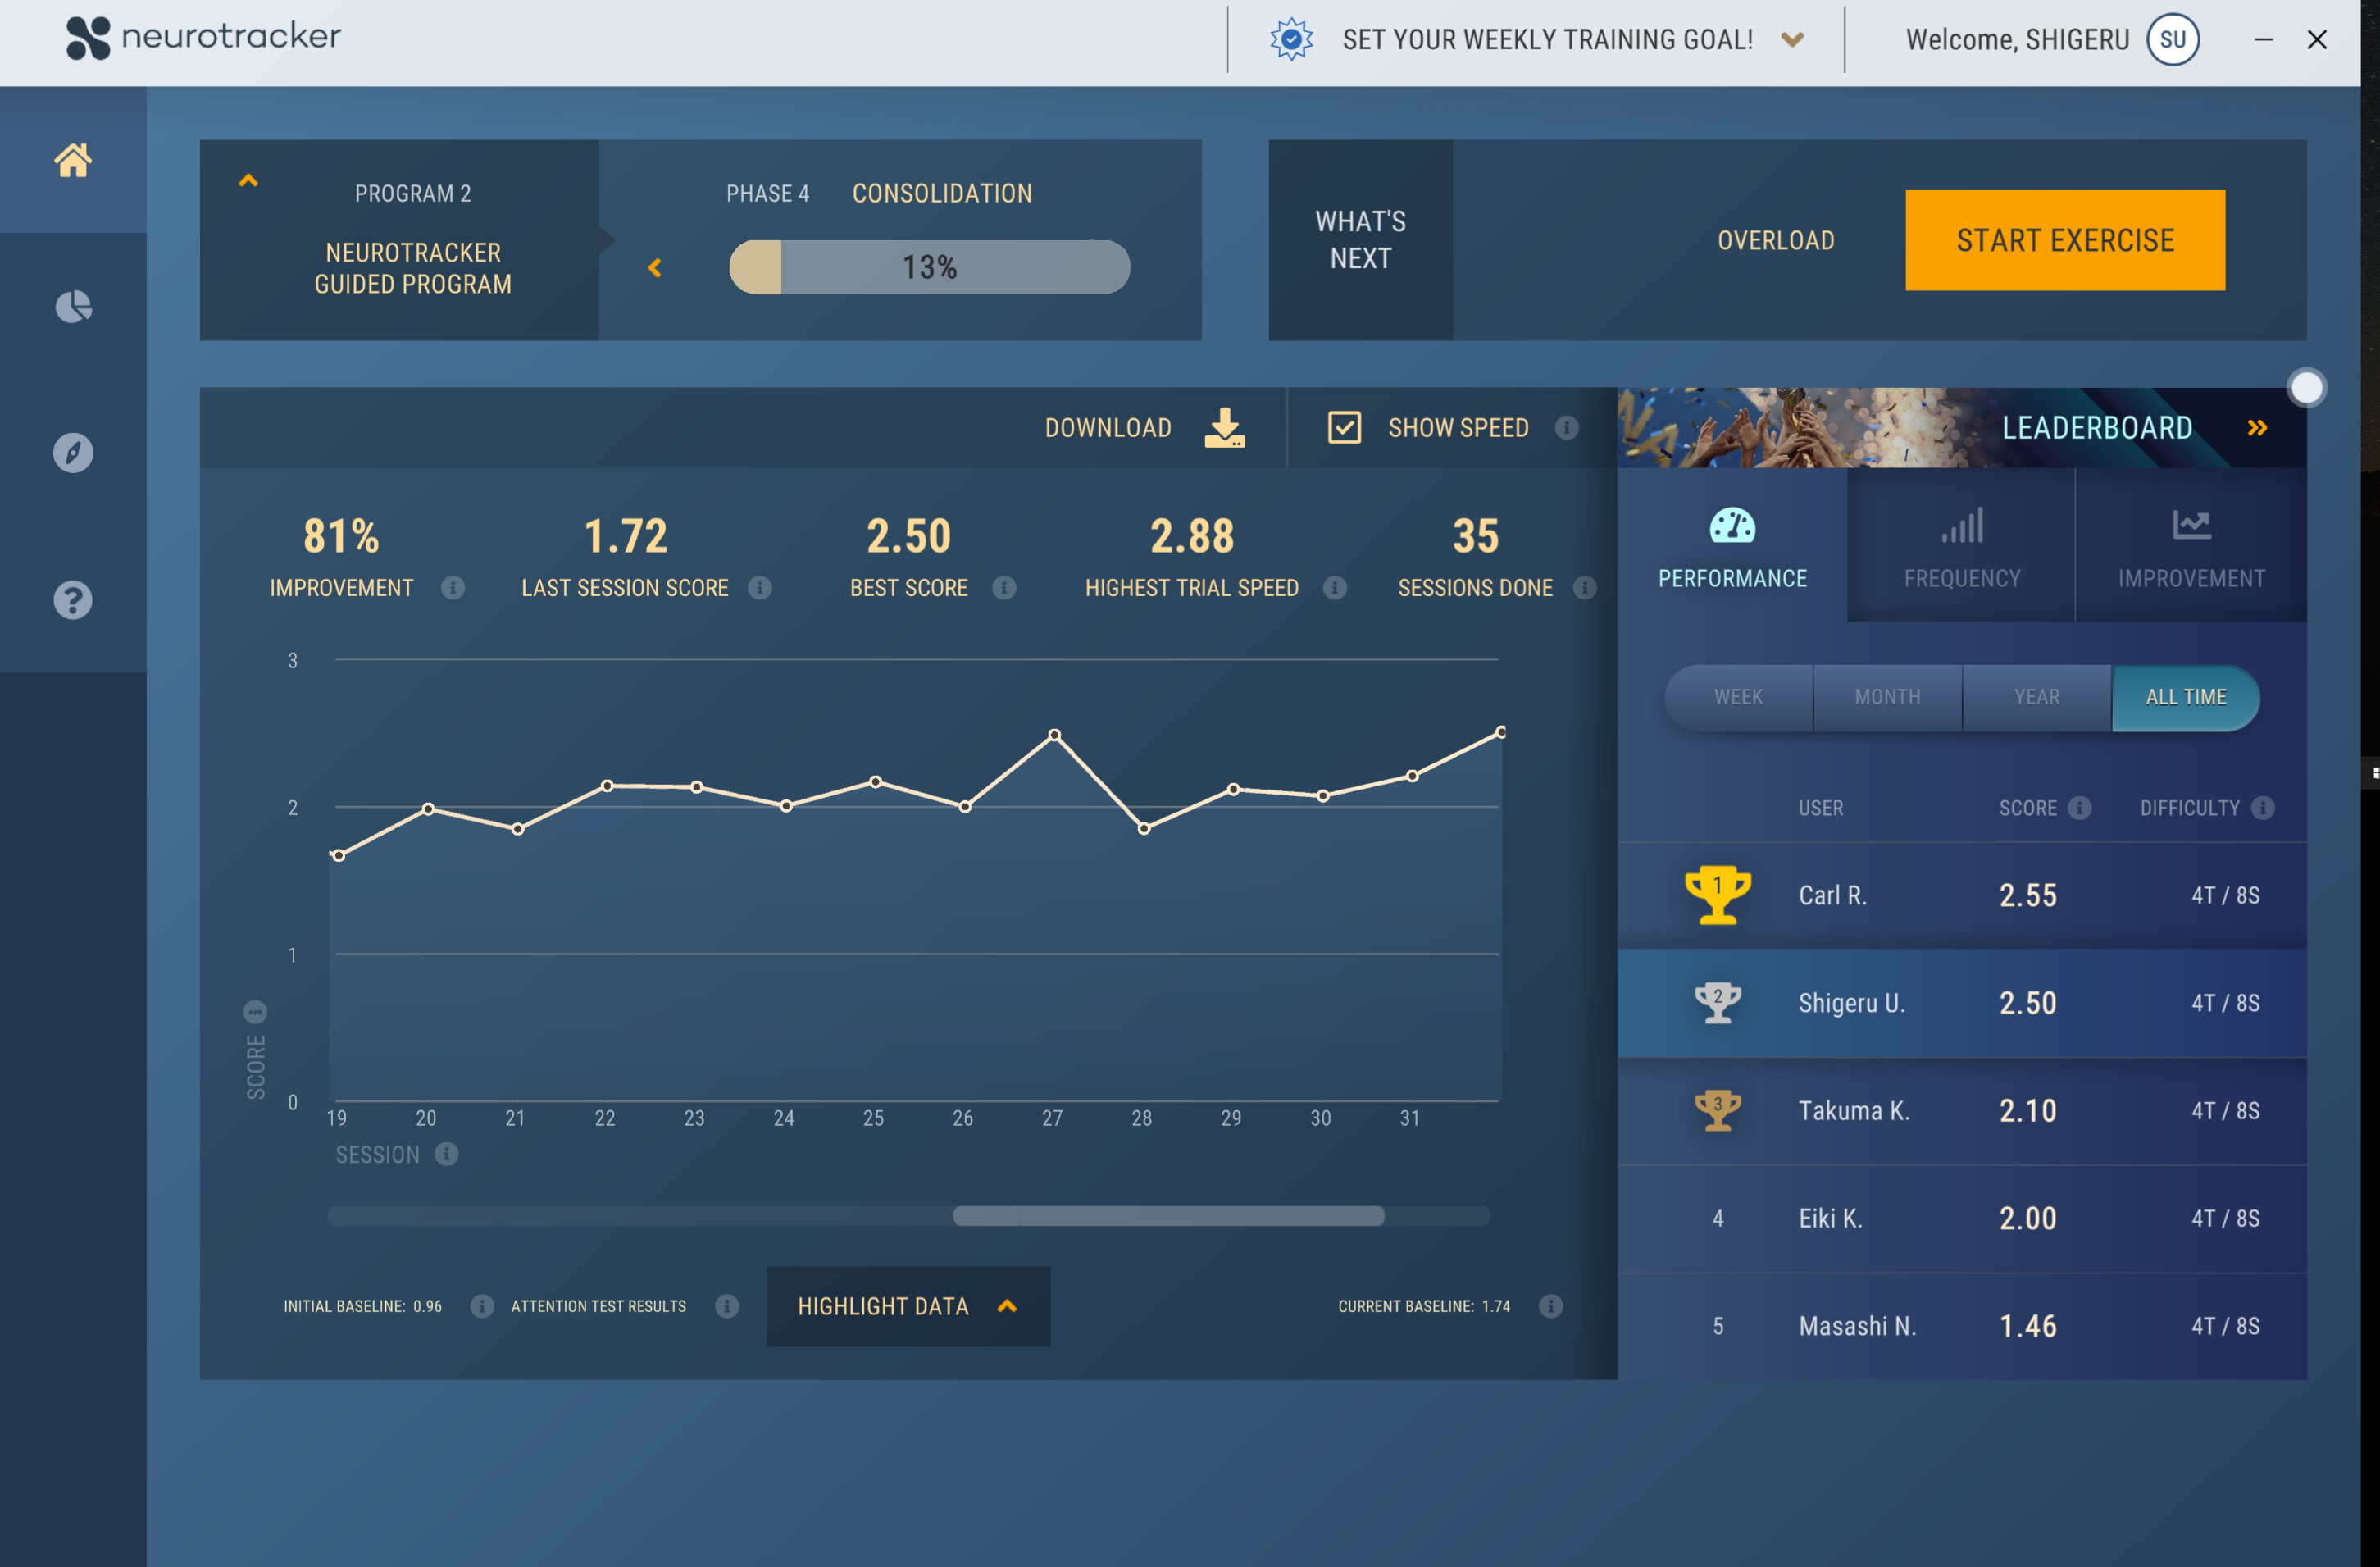The height and width of the screenshot is (1567, 2380).
Task: Click the Overload exercise label
Action: click(1775, 240)
